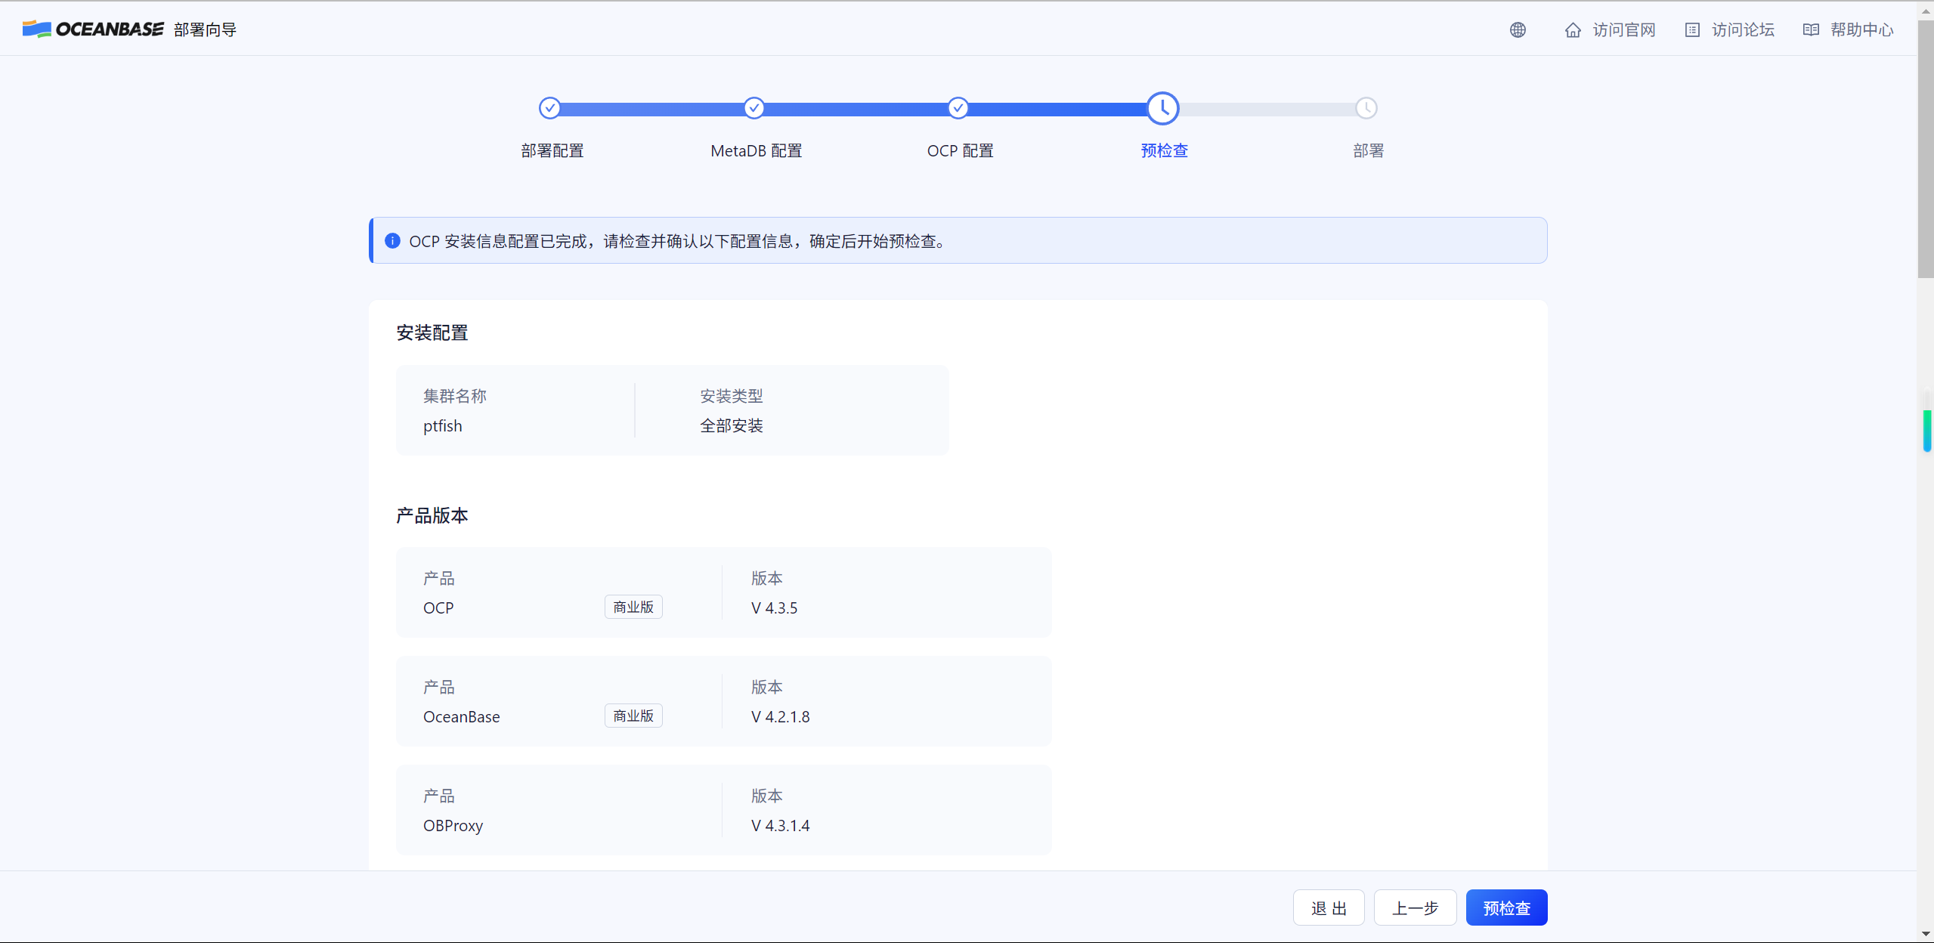Click the 部署配置 completed step checkmark
Screen dimensions: 1934x943
[550, 108]
